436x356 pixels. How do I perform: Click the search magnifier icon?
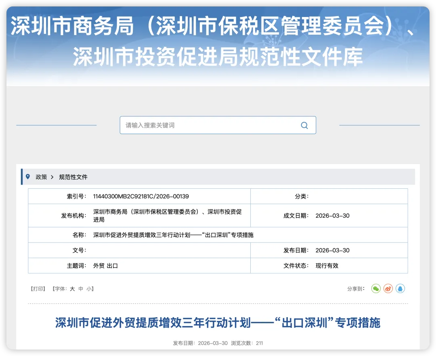[304, 125]
